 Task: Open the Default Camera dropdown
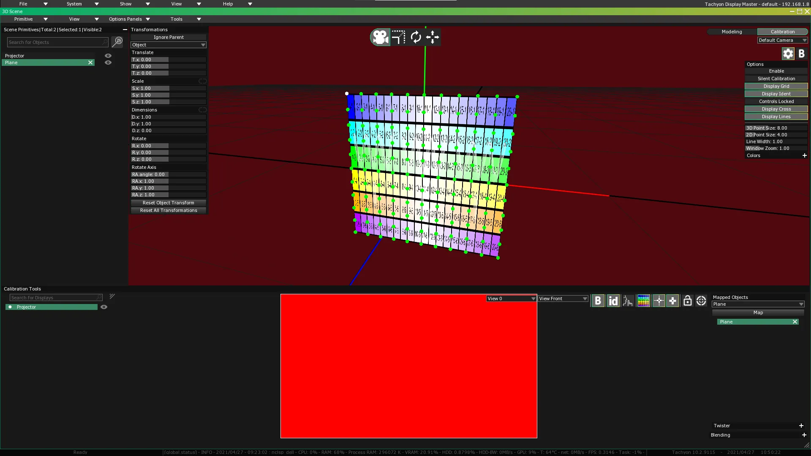[x=782, y=40]
